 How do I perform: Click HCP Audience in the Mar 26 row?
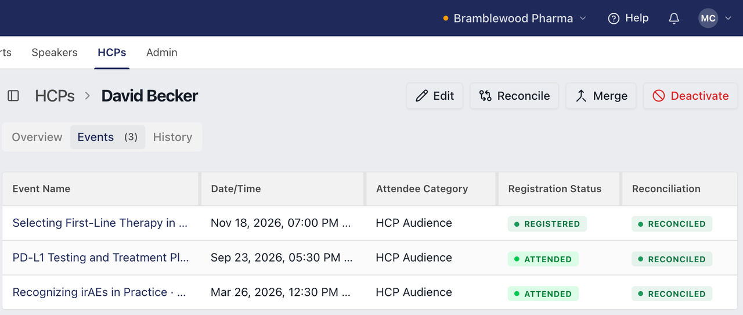coord(414,292)
